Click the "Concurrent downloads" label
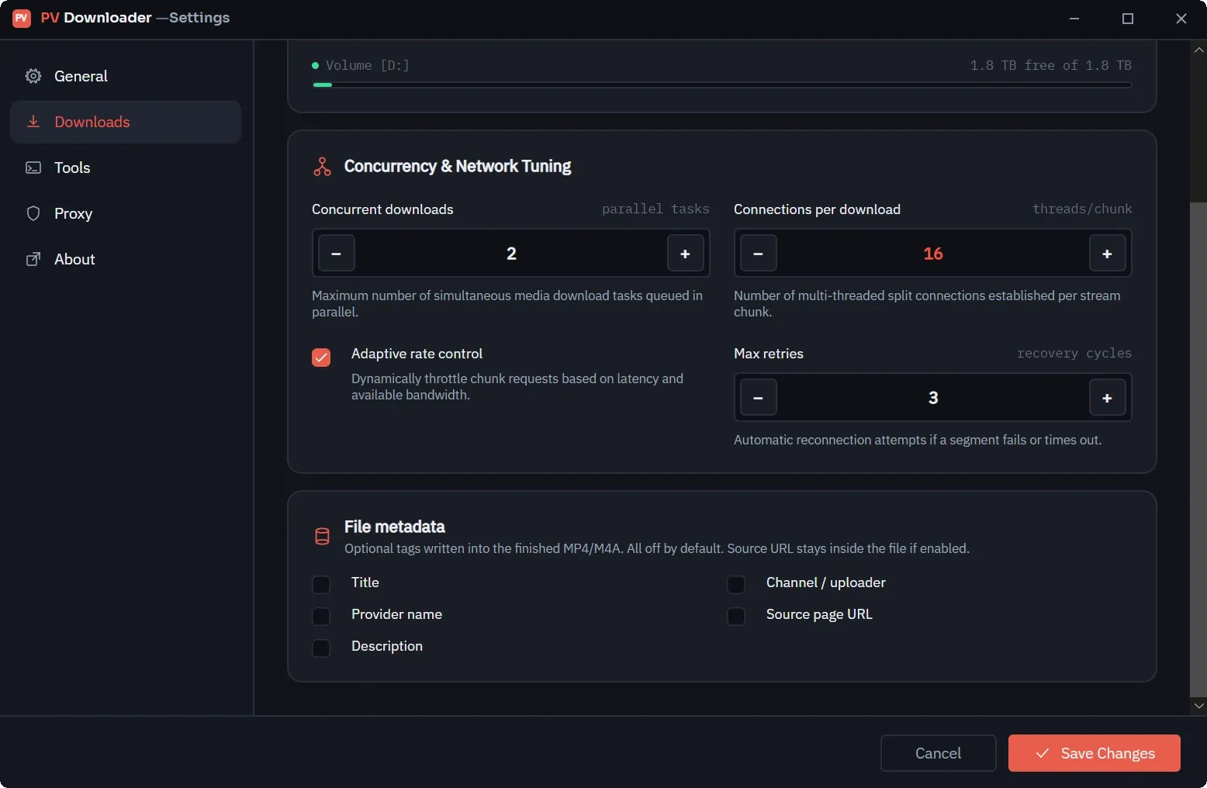 coord(382,209)
